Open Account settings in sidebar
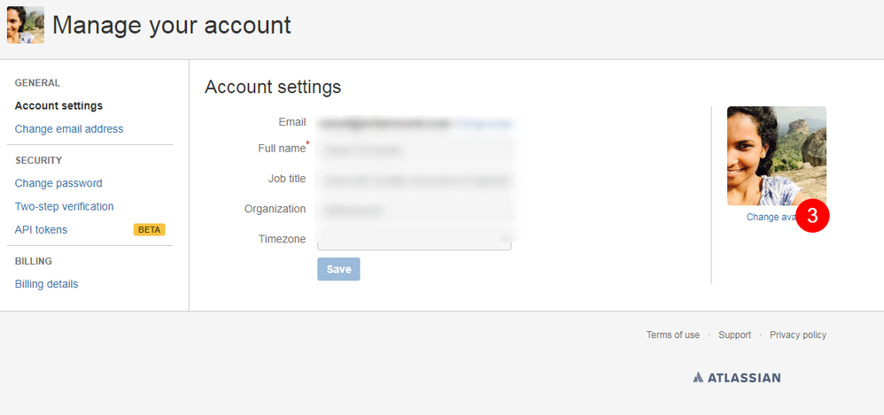The width and height of the screenshot is (884, 415). pos(58,106)
